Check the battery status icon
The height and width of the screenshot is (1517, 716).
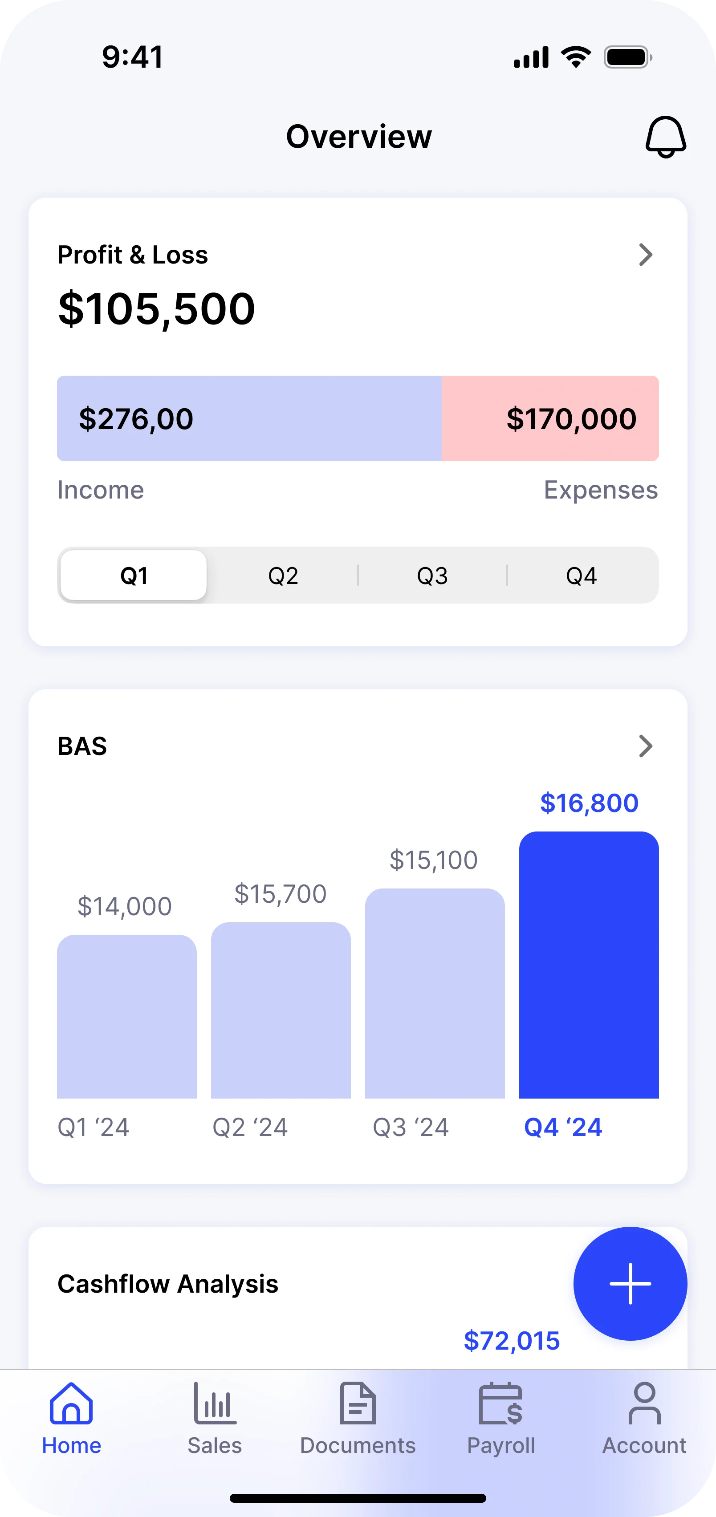tap(627, 58)
